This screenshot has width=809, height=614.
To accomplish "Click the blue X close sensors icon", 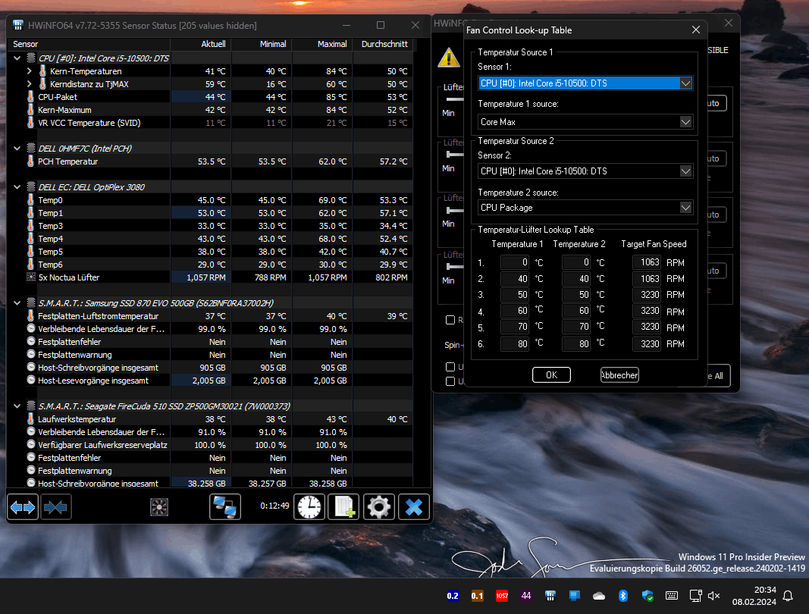I will click(414, 506).
